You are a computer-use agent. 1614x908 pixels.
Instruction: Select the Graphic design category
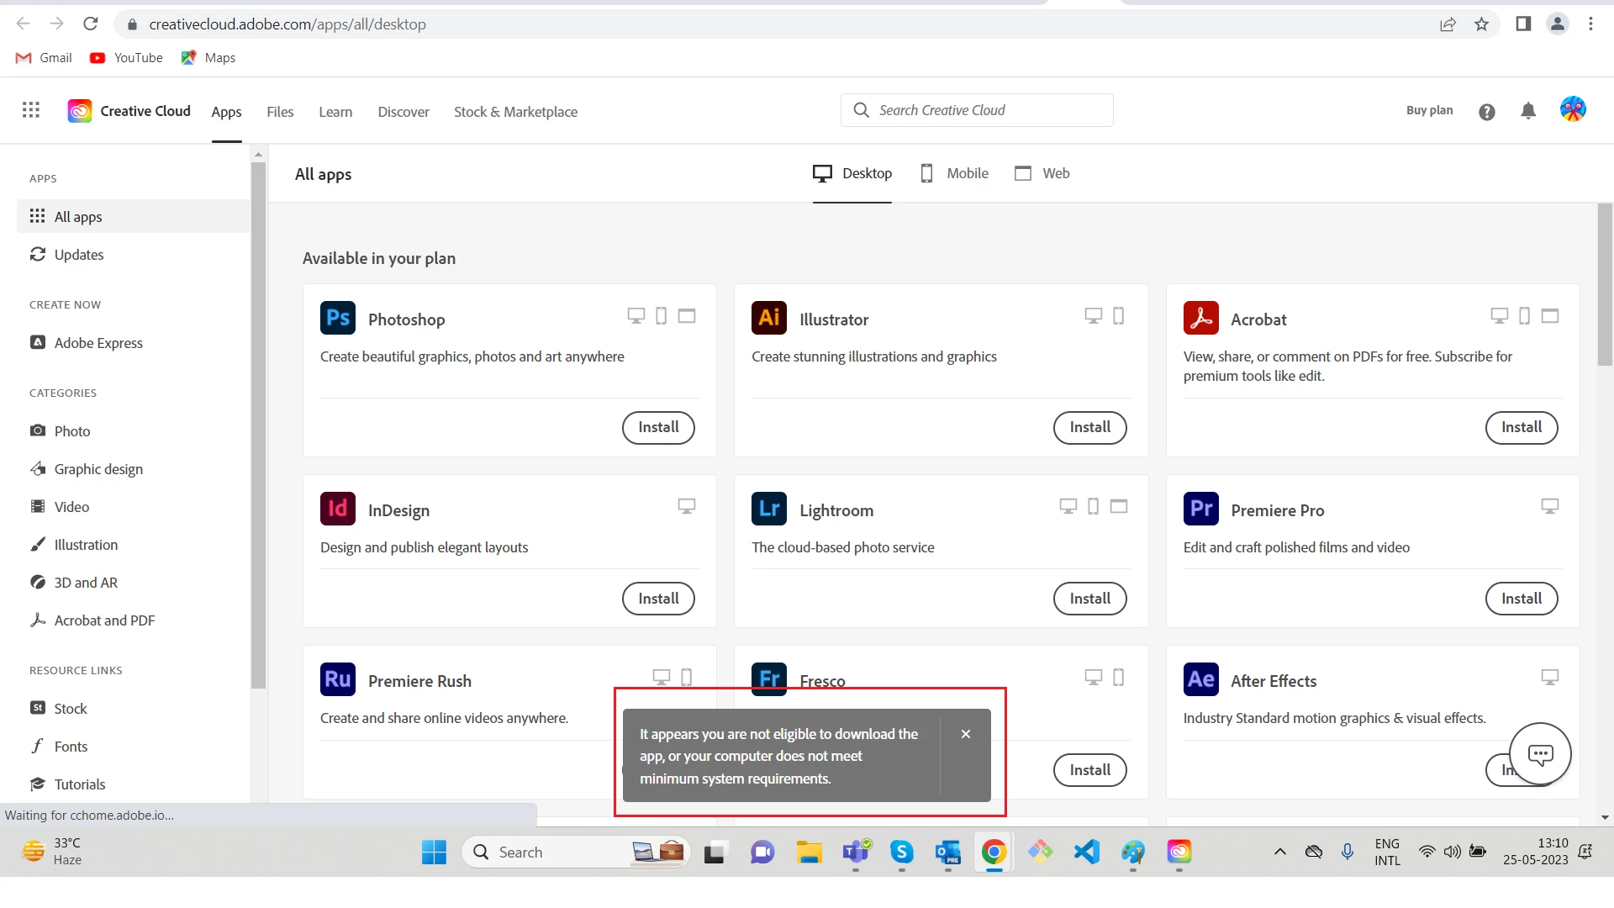[98, 469]
